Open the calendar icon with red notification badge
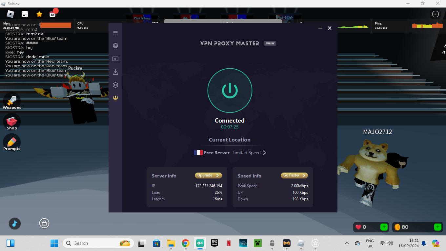446x251 pixels. click(53, 14)
